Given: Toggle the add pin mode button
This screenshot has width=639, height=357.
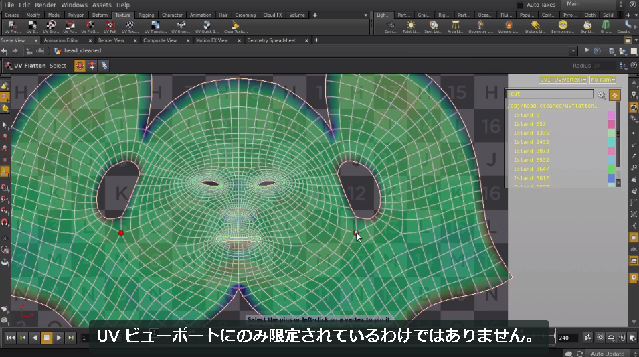Looking at the screenshot, I should (92, 65).
